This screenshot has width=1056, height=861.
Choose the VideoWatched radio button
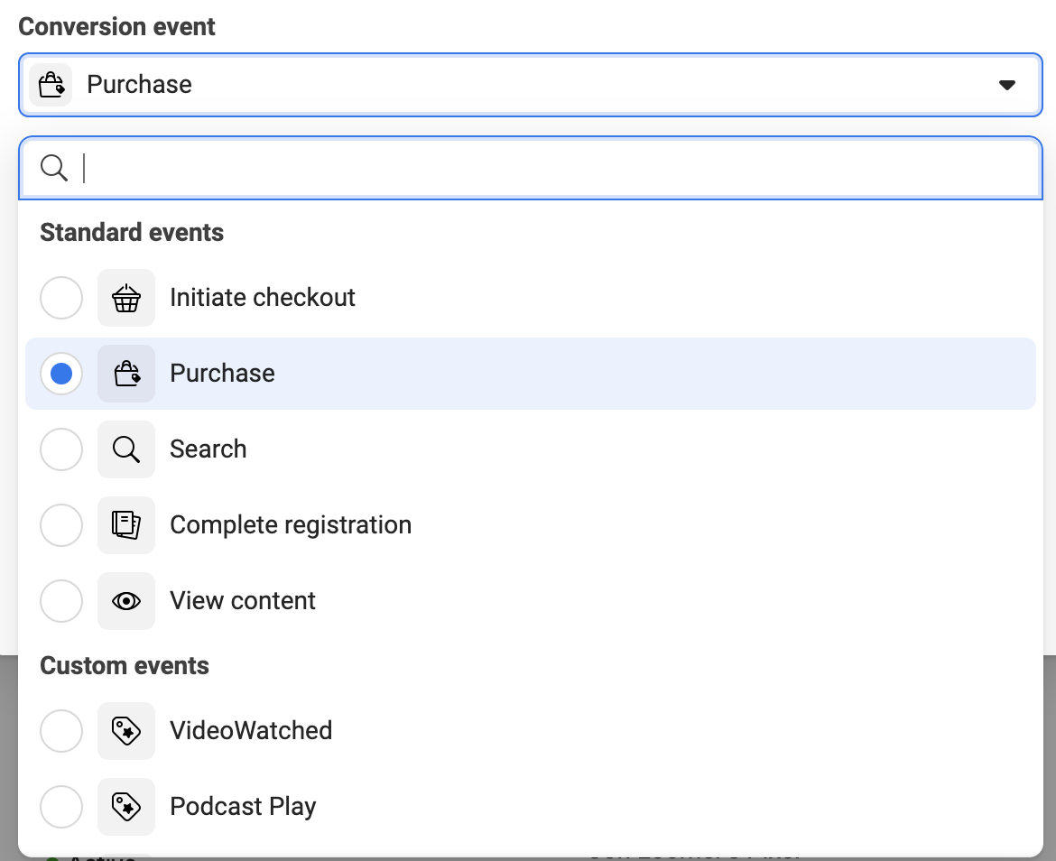[x=61, y=731]
